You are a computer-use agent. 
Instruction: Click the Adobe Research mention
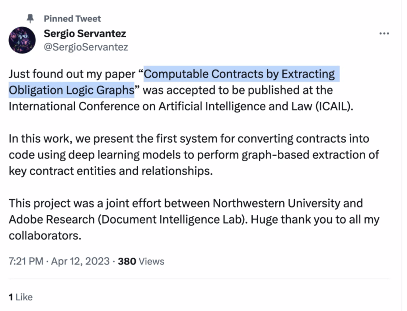[53, 219]
